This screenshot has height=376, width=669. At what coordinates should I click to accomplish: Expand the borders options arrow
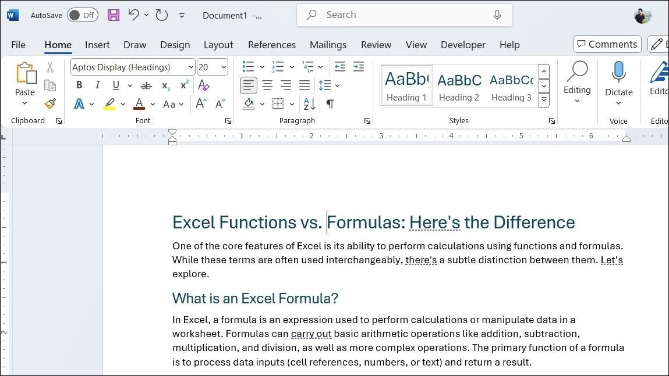[292, 104]
